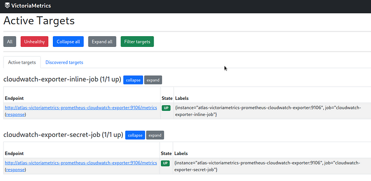Open the secret-job metrics endpoint URL

pos(81,163)
